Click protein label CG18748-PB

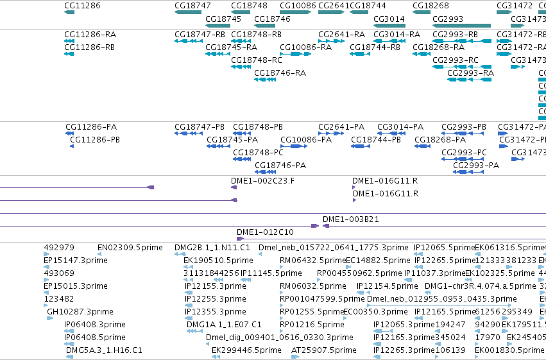[x=258, y=126]
